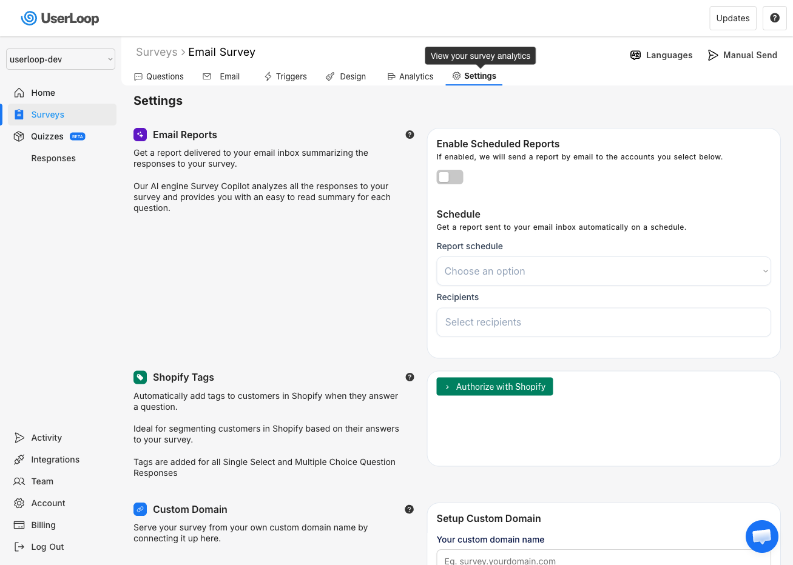Open the Select recipients picker
This screenshot has width=793, height=565.
tap(603, 322)
